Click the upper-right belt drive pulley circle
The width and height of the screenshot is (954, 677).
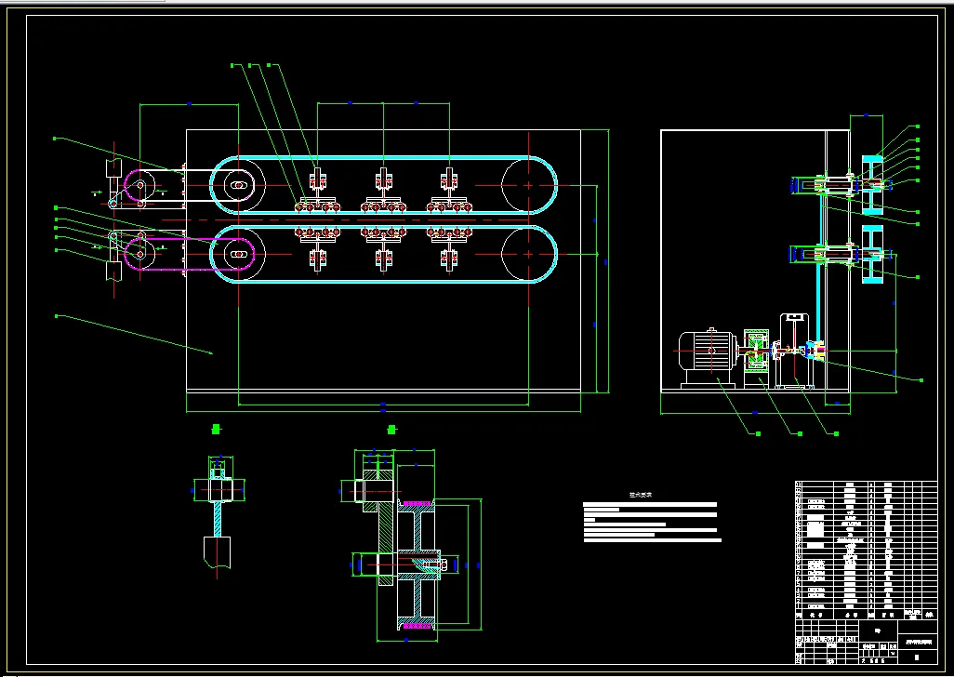(528, 185)
